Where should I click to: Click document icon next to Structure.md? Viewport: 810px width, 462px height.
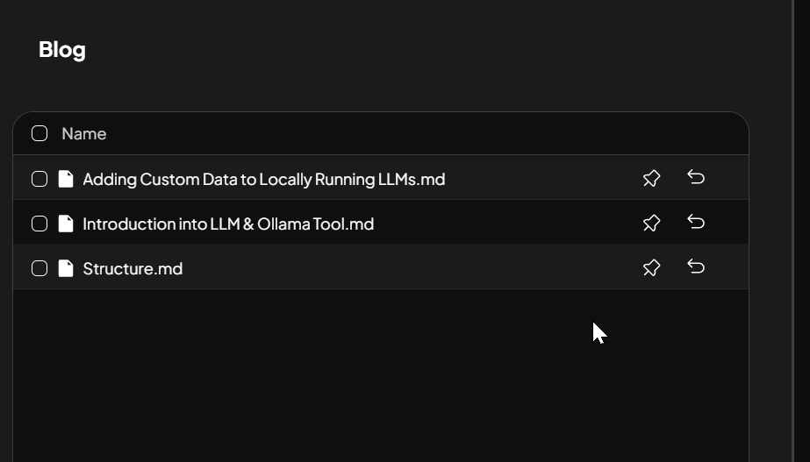(66, 268)
